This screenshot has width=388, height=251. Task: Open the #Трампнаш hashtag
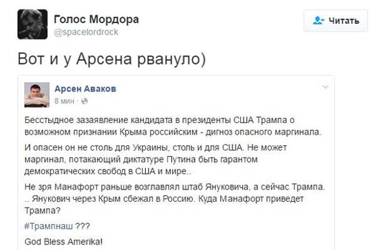click(49, 226)
